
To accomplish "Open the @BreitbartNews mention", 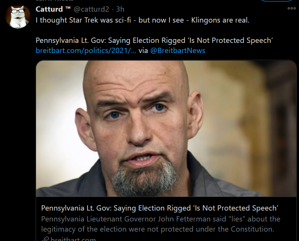I will [x=178, y=50].
